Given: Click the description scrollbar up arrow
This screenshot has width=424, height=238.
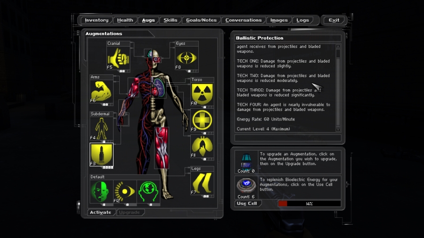Looking at the screenshot, I should 338,47.
